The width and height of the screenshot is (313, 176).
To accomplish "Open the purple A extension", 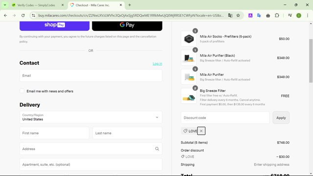I will 250,15.
